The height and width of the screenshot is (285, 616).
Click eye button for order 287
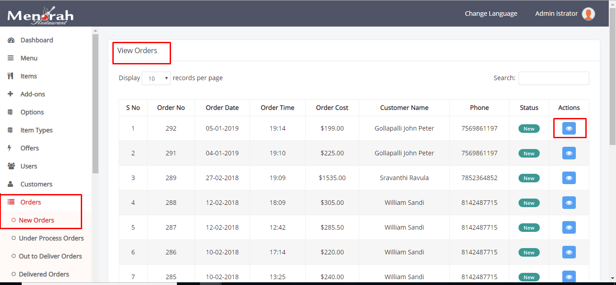(569, 227)
